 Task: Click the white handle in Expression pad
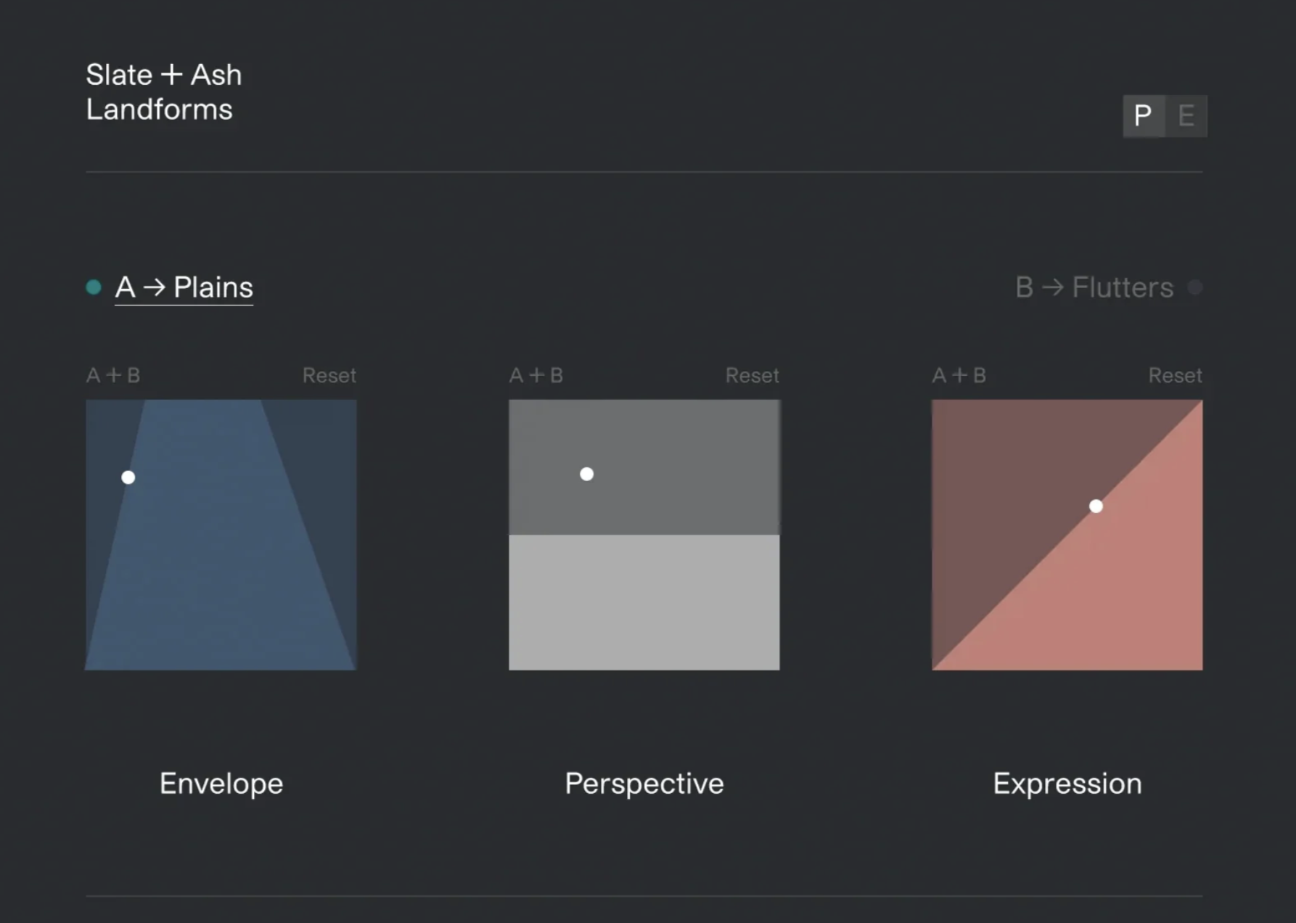click(1096, 506)
